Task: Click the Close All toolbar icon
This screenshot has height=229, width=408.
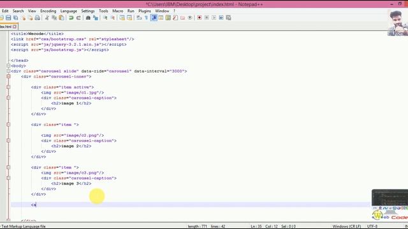Action: pos(31,18)
